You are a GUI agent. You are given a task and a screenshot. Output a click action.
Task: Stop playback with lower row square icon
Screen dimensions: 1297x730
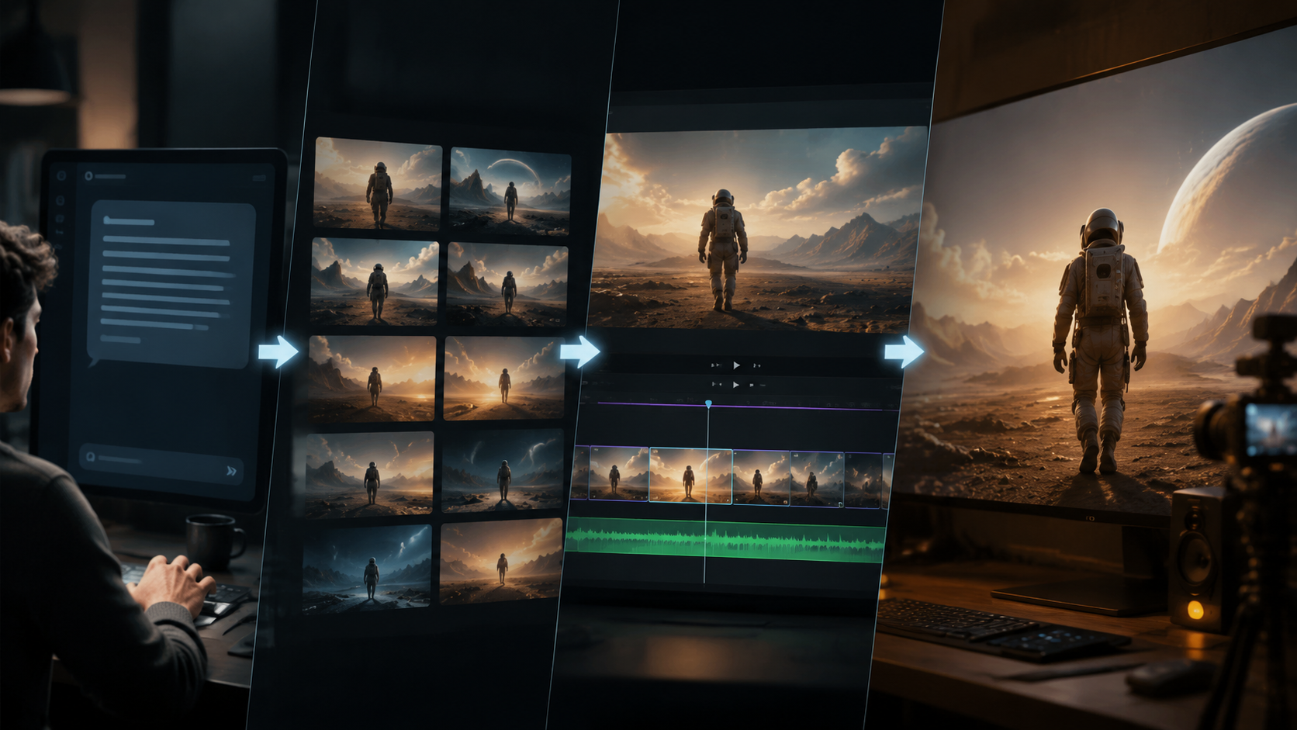[752, 385]
